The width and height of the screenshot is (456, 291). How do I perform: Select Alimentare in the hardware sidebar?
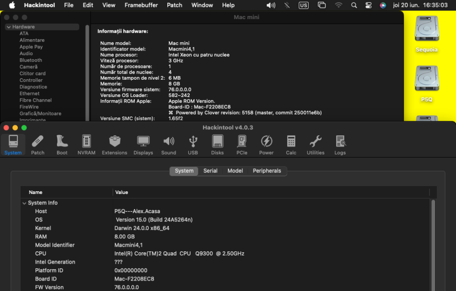click(x=32, y=40)
